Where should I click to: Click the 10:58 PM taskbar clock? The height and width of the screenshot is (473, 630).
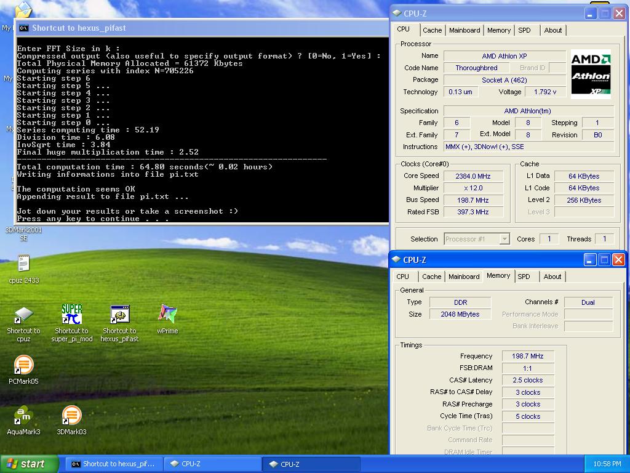(x=607, y=464)
